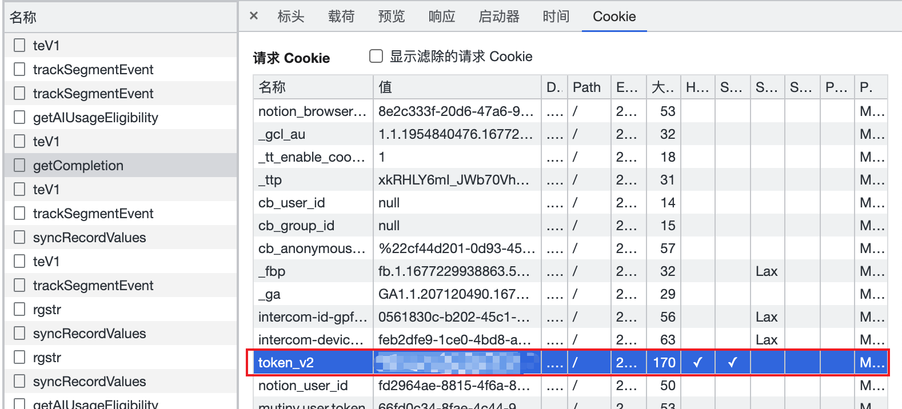Click value 8e2c333f-20d6-47a6-9…
This screenshot has width=902, height=409.
(x=456, y=111)
